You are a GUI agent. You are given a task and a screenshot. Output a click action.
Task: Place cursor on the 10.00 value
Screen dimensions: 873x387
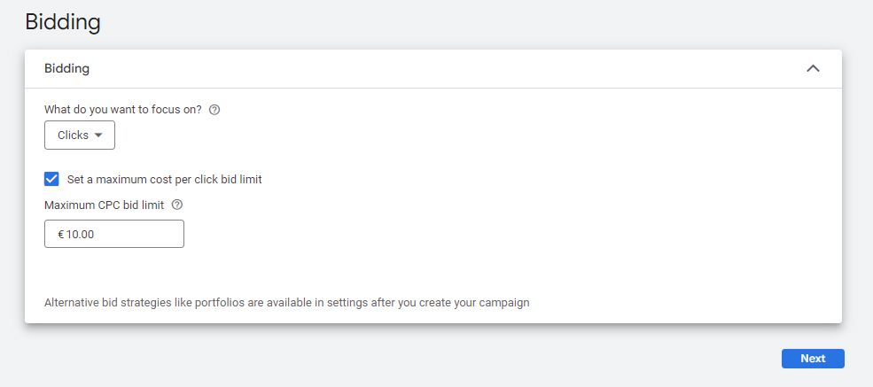(x=80, y=234)
